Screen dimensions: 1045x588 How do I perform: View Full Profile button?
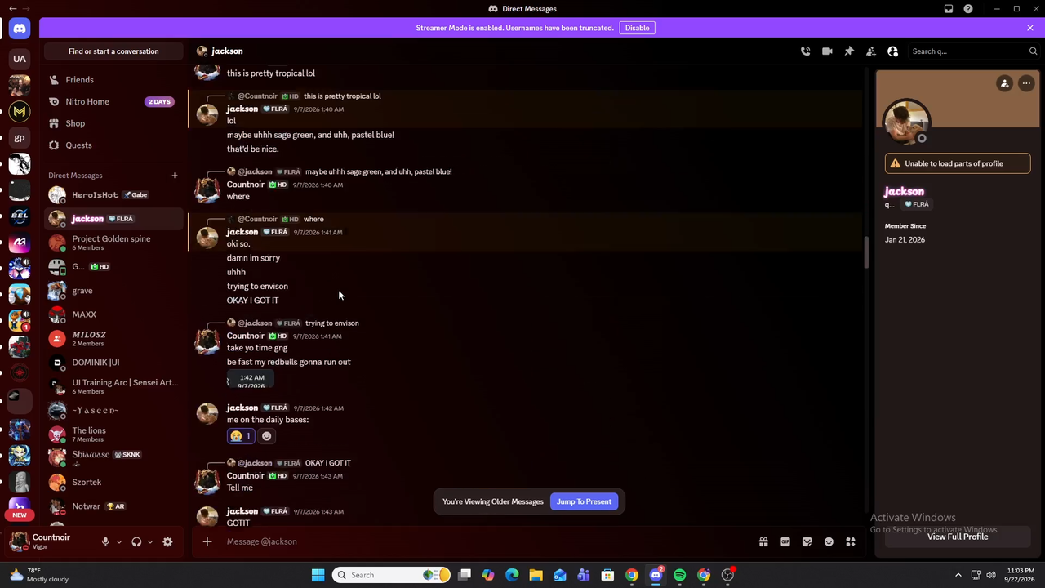(958, 537)
